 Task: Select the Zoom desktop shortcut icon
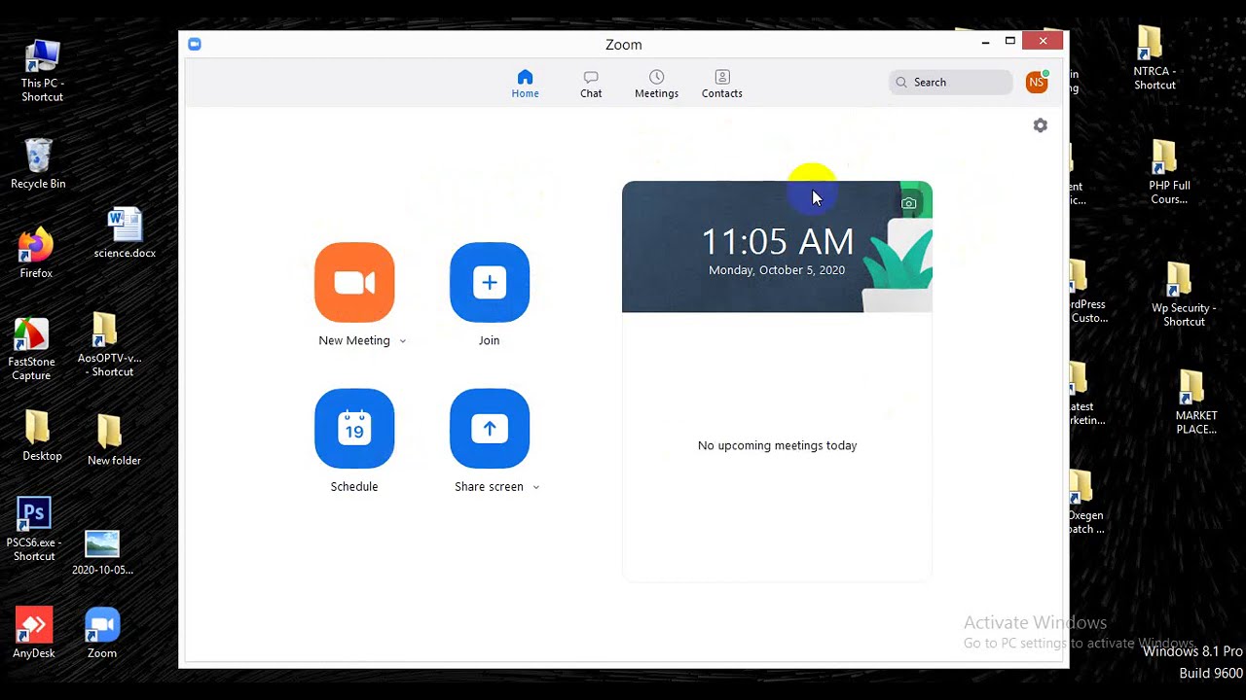(102, 634)
